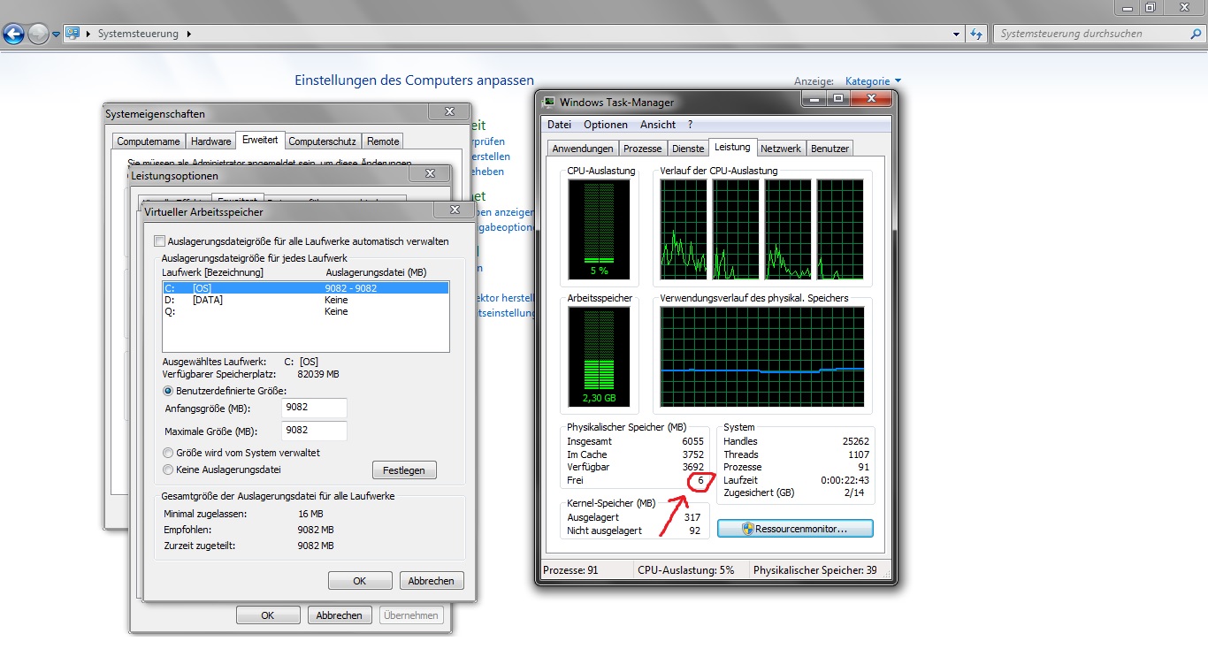
Task: Click CPU-Auslastung: 5% in the status bar
Action: tap(686, 570)
